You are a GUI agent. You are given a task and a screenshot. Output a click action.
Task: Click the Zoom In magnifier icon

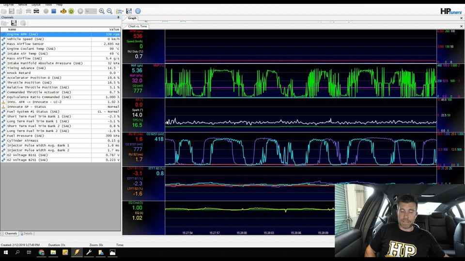pyautogui.click(x=102, y=11)
